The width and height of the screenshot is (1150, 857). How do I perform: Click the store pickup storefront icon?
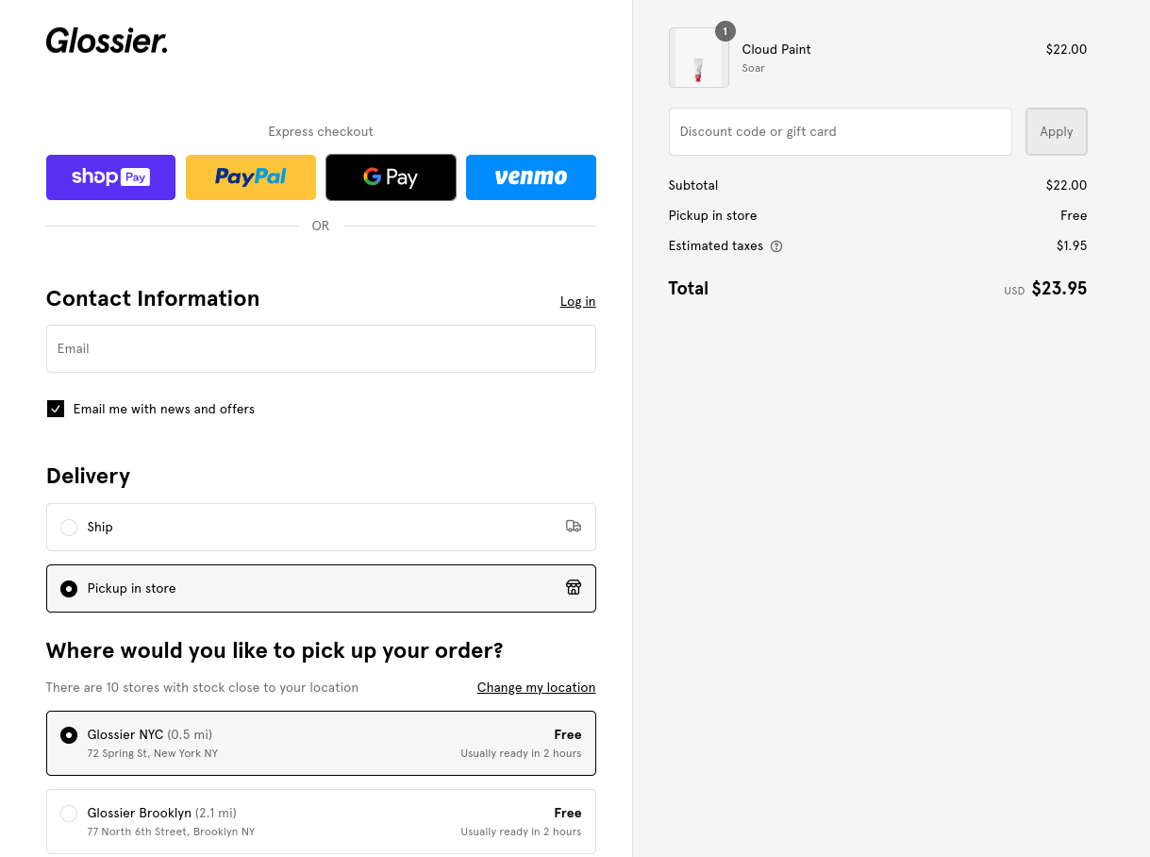tap(573, 588)
